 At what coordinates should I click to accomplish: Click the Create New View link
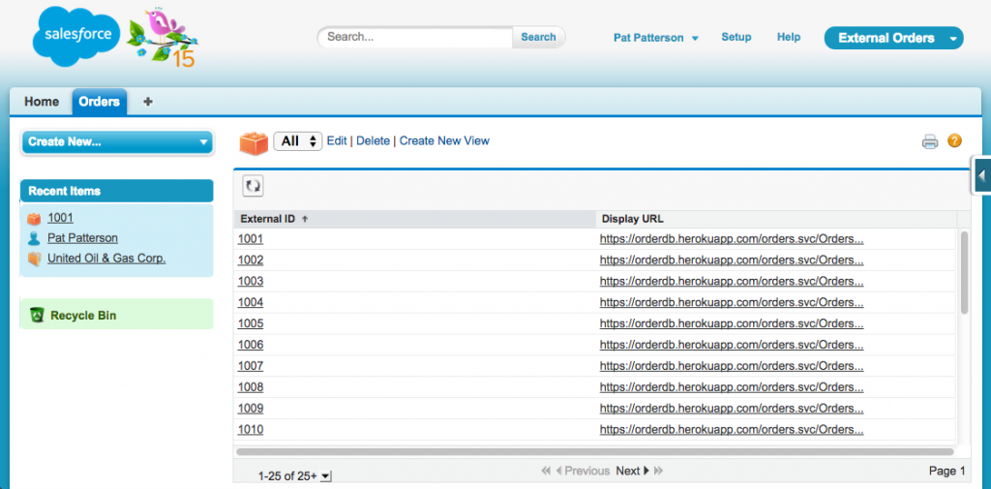tap(444, 141)
